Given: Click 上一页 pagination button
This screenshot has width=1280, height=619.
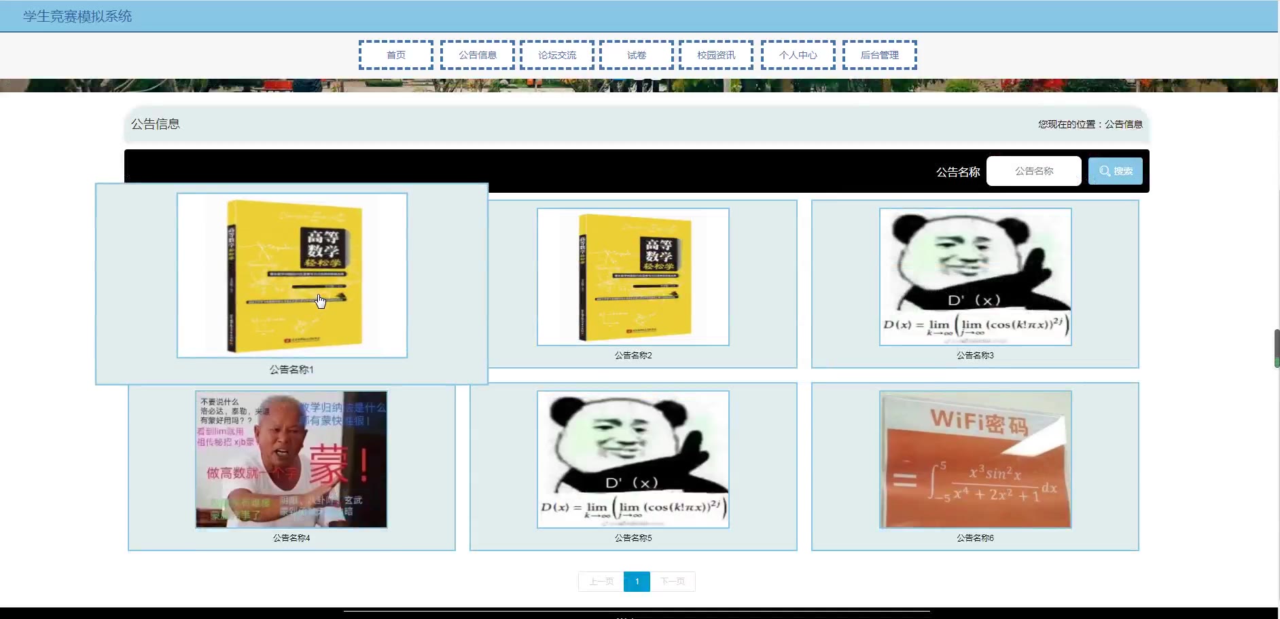Looking at the screenshot, I should (x=601, y=582).
